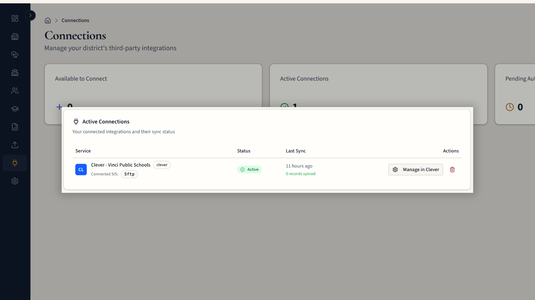Open the cloud sync sidebar icon
Image resolution: width=535 pixels, height=300 pixels.
coord(15,54)
